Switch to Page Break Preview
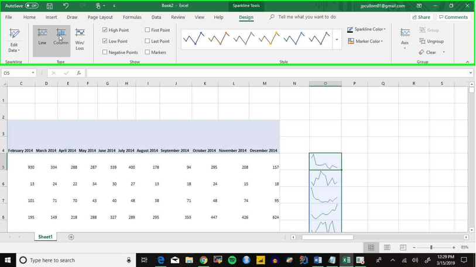This screenshot has width=476, height=267. tap(403, 248)
